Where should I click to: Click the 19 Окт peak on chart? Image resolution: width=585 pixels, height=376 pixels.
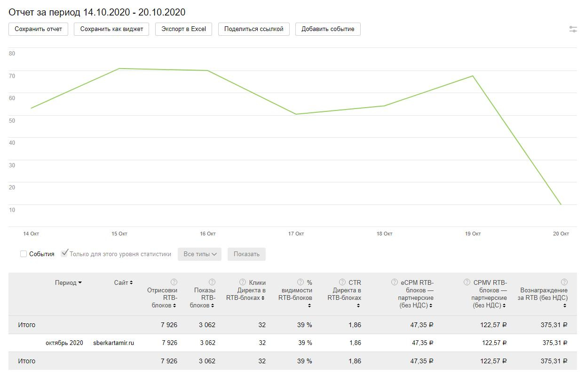pos(473,76)
